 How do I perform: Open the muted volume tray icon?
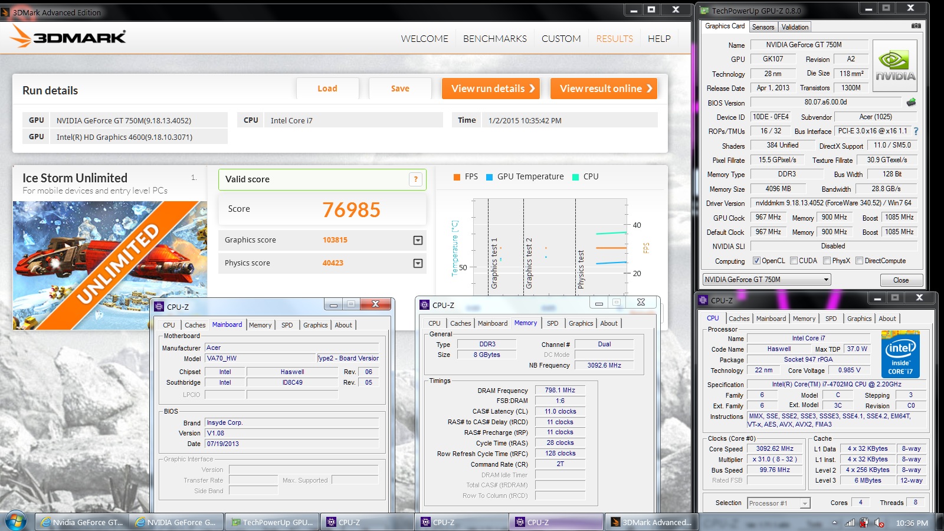[x=879, y=522]
